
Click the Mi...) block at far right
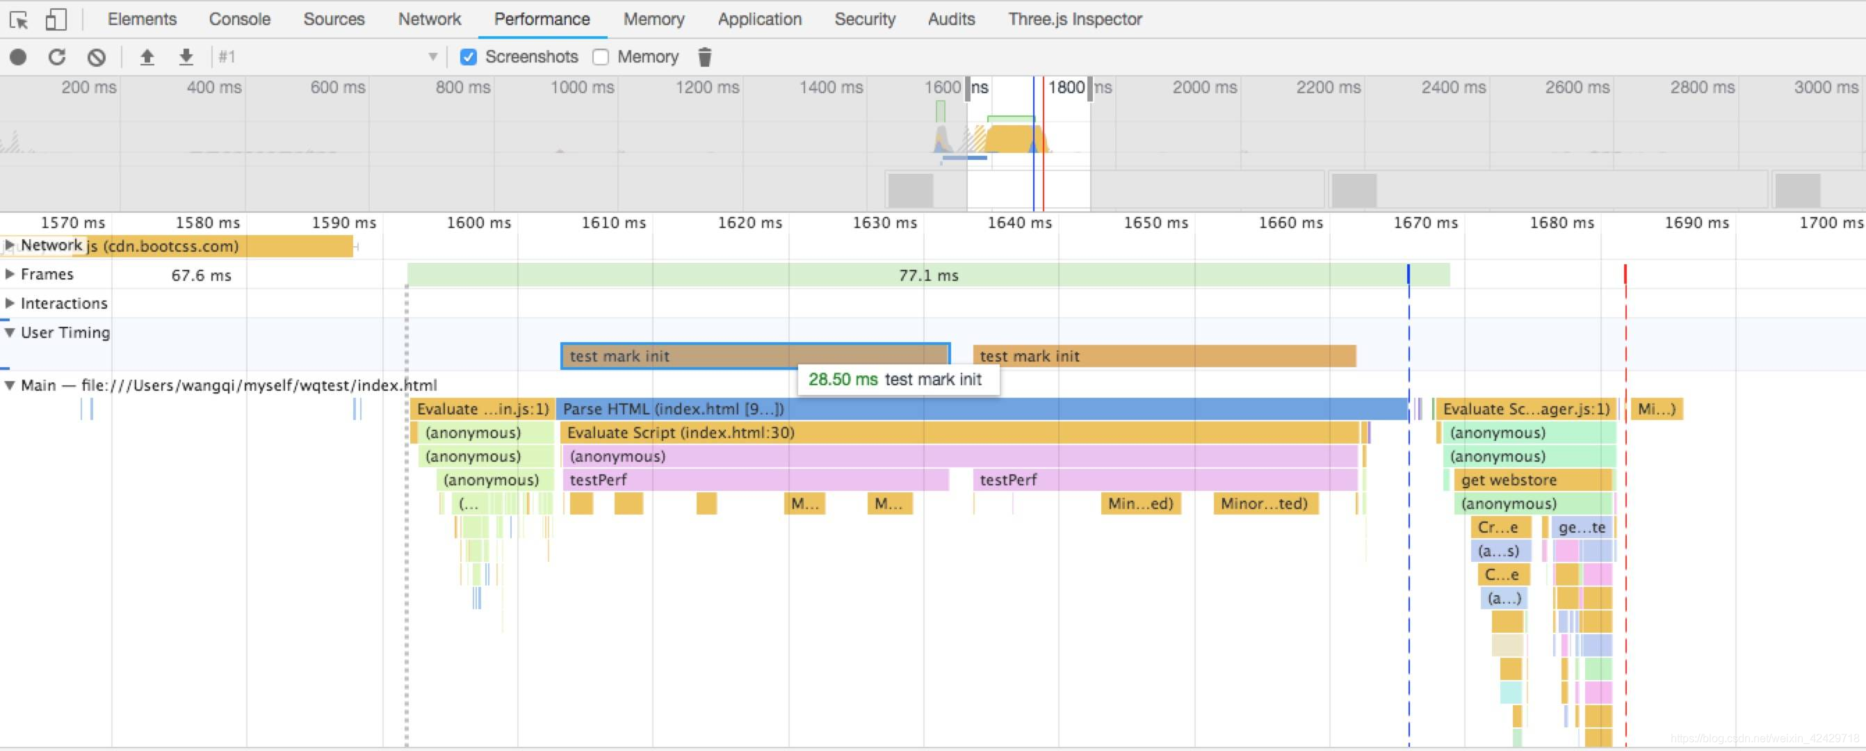tap(1657, 409)
